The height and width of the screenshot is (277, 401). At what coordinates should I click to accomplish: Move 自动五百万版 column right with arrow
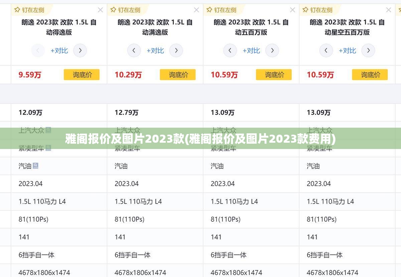[x=272, y=51]
